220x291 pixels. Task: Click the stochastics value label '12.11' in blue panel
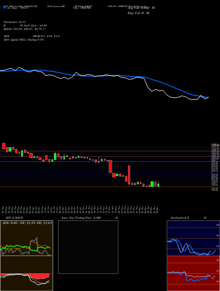[214, 252]
